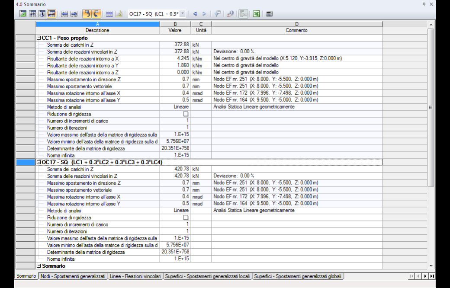
Task: Click the row header of the OC17 - SQ row
Action: click(x=26, y=162)
